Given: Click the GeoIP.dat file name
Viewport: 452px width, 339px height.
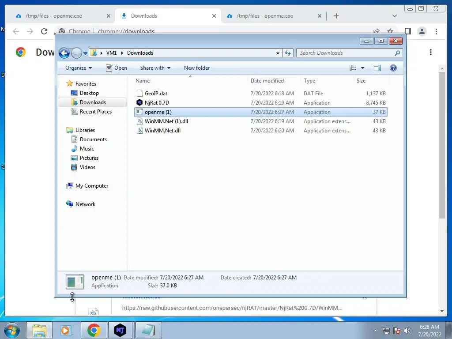Looking at the screenshot, I should [x=156, y=94].
